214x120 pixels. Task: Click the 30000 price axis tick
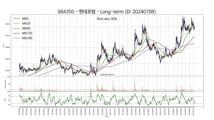tap(7, 47)
